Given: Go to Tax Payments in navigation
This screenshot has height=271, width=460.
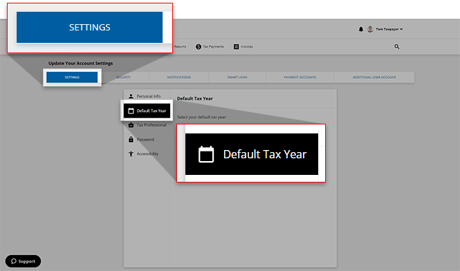Looking at the screenshot, I should (x=210, y=46).
